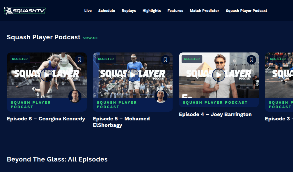The width and height of the screenshot is (293, 172).
Task: Toggle bookmark on Episode 5 Mohamed ElShorbagy
Action: 165,60
